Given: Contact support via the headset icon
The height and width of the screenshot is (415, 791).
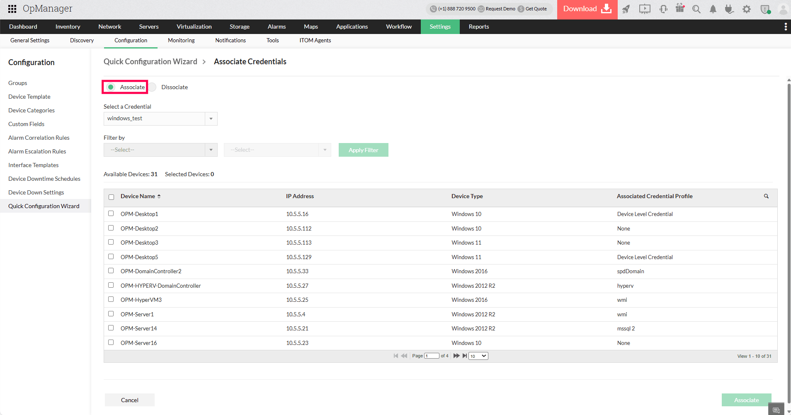Looking at the screenshot, I should coord(663,8).
